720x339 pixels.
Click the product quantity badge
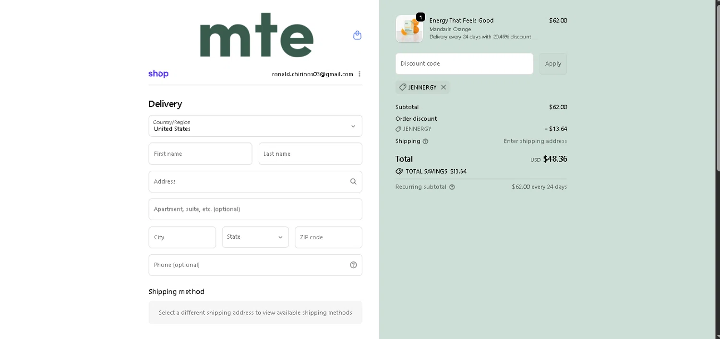point(420,17)
